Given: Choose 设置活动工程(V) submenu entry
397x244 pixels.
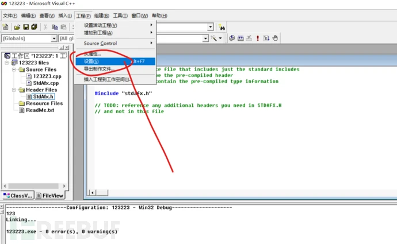Looking at the screenshot, I should (116, 25).
